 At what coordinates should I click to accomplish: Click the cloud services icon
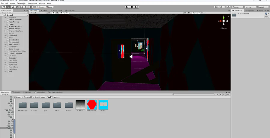tap(229, 7)
